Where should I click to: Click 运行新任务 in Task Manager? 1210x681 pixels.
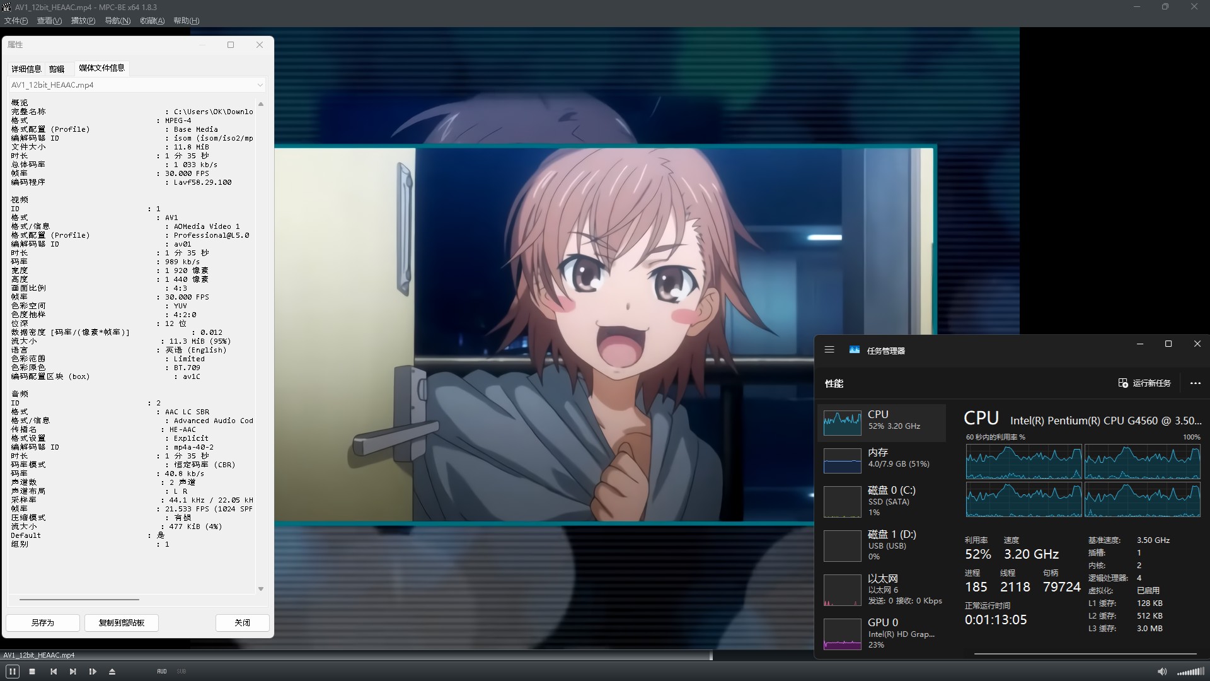point(1144,383)
